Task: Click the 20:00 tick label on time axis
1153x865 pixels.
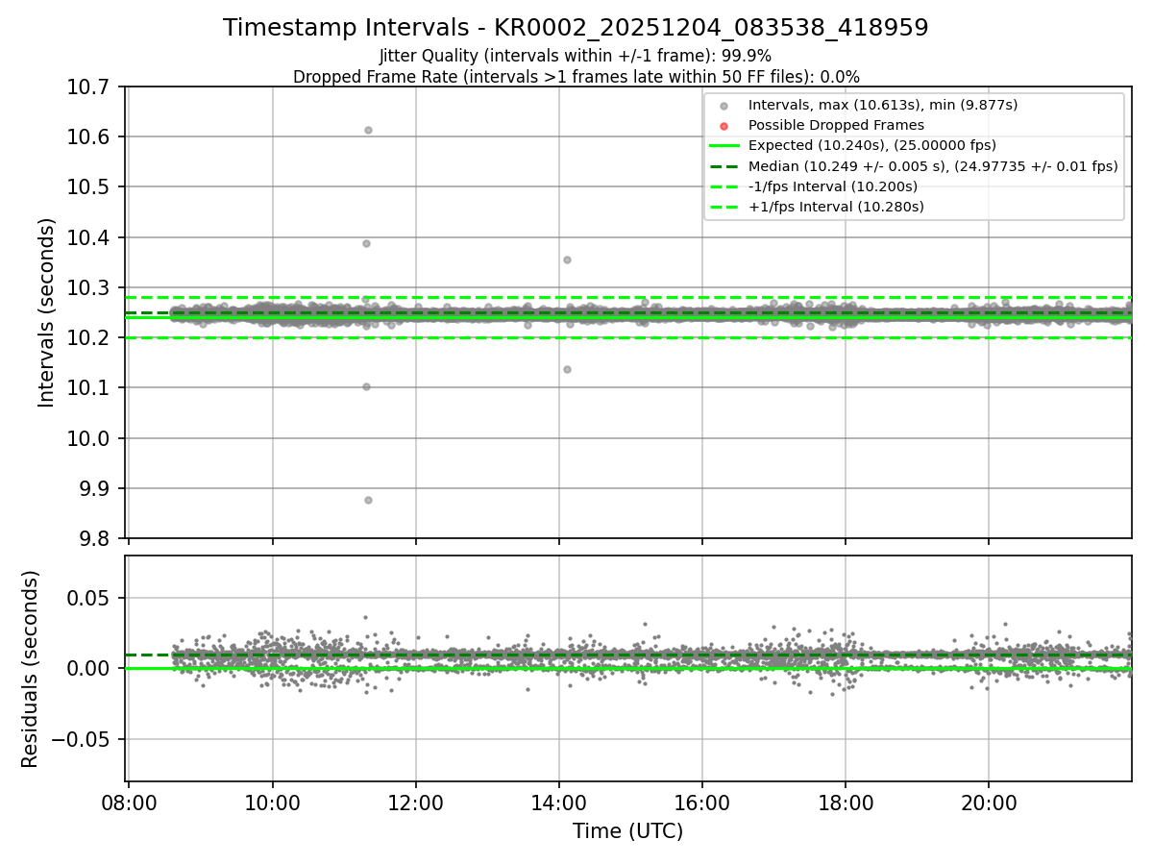Action: [989, 802]
